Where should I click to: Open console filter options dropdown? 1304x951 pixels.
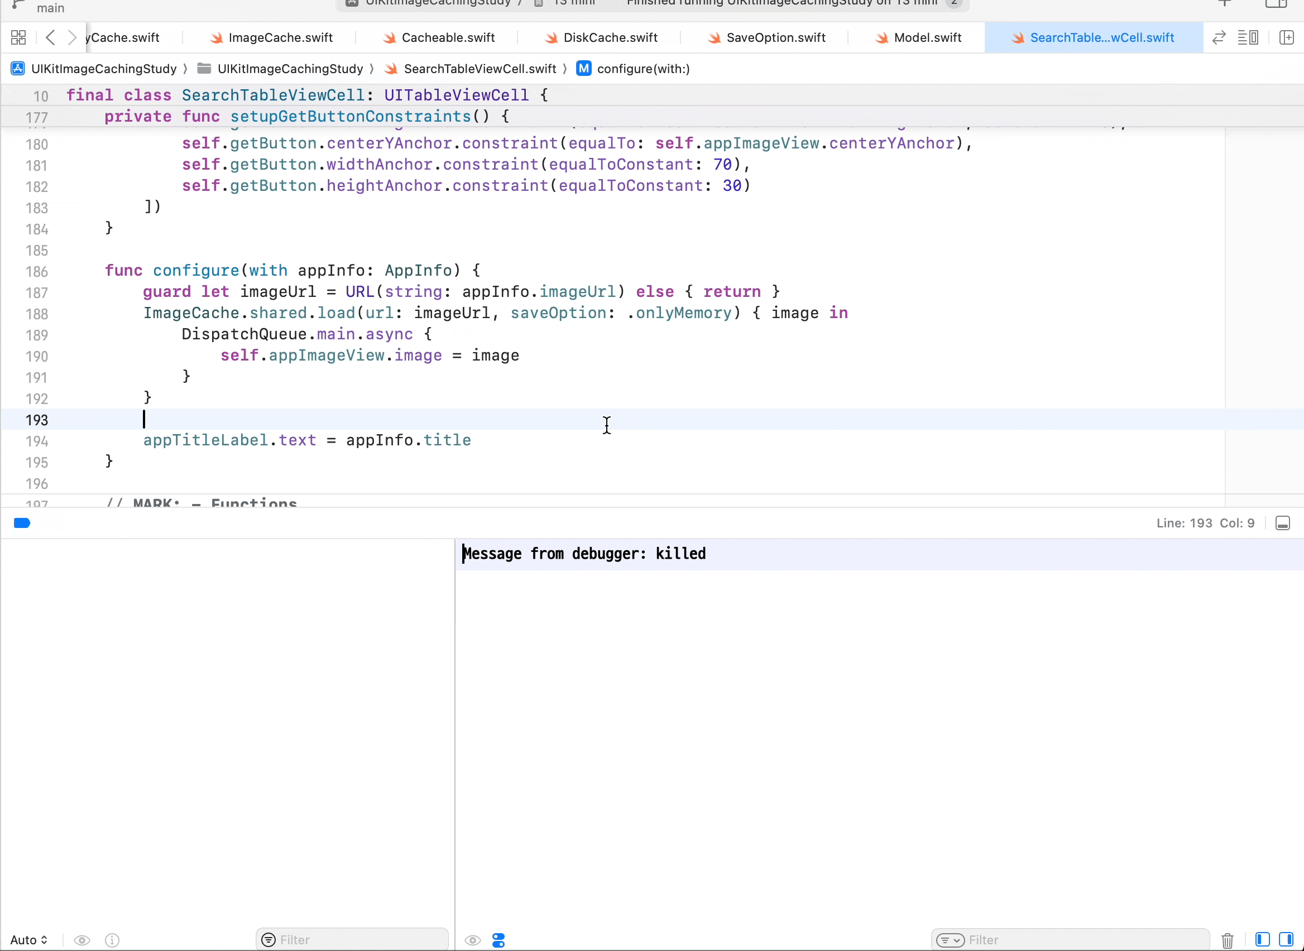click(950, 940)
